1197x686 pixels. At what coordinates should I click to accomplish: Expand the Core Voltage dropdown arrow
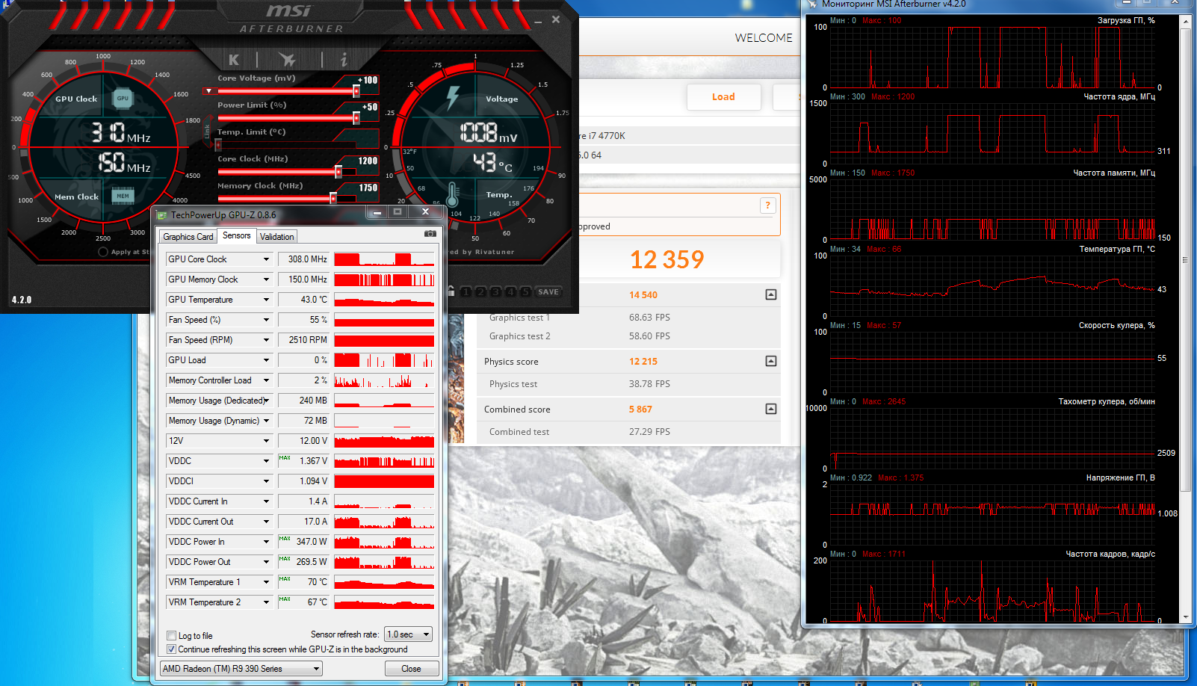(x=208, y=91)
